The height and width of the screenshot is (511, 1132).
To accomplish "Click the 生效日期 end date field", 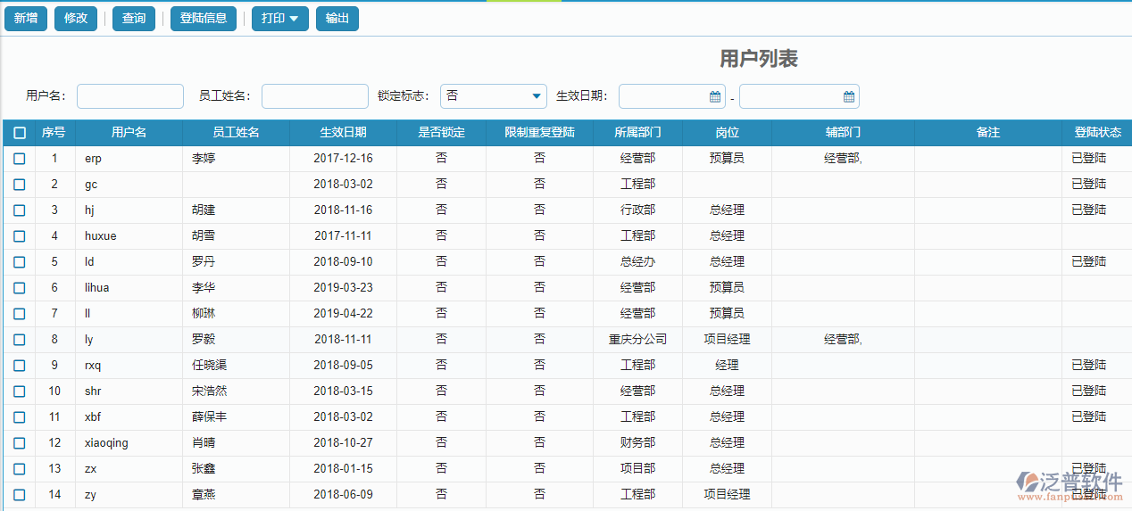I will point(799,96).
